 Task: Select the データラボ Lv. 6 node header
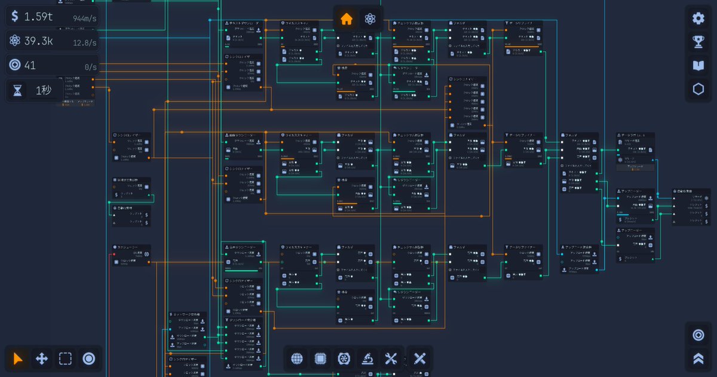click(635, 135)
